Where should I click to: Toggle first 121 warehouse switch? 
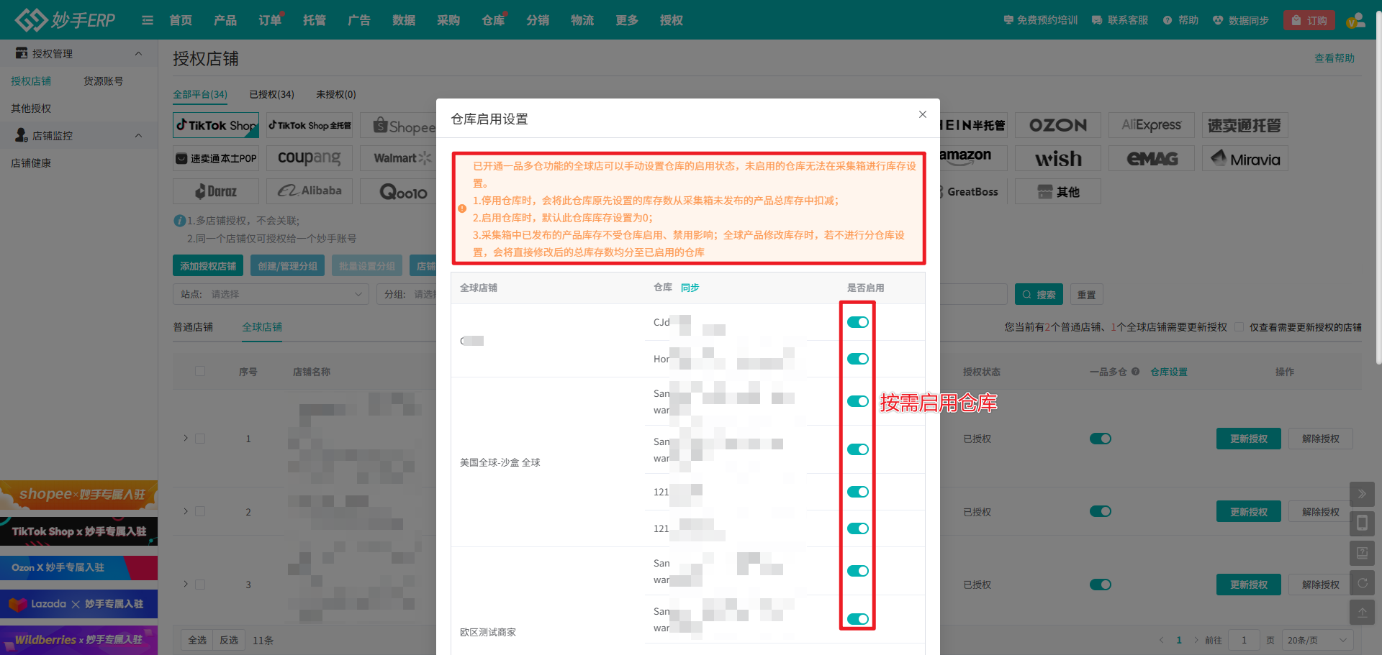[x=858, y=492]
